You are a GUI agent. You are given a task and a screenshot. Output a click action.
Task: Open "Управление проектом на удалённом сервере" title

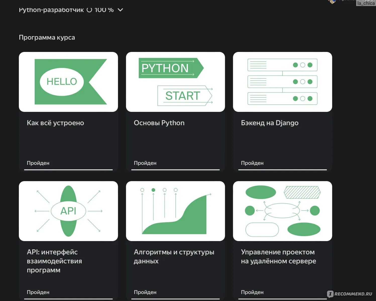tap(278, 256)
